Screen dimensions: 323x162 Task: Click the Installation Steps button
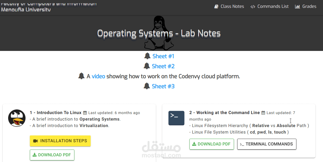click(60, 141)
